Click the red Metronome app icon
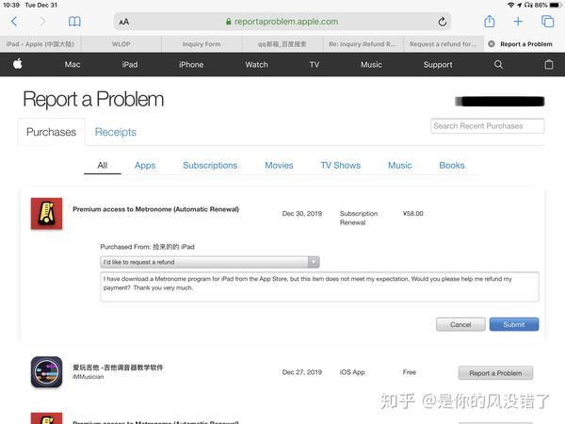 (x=46, y=214)
